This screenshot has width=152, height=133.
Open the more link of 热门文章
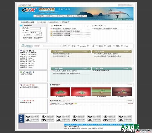tap(129, 26)
